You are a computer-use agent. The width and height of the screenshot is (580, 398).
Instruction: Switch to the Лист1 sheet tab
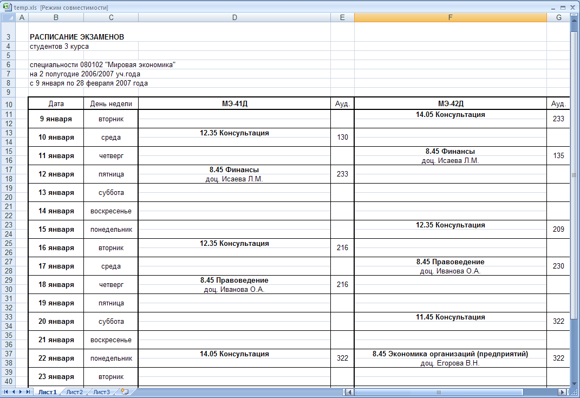click(47, 392)
